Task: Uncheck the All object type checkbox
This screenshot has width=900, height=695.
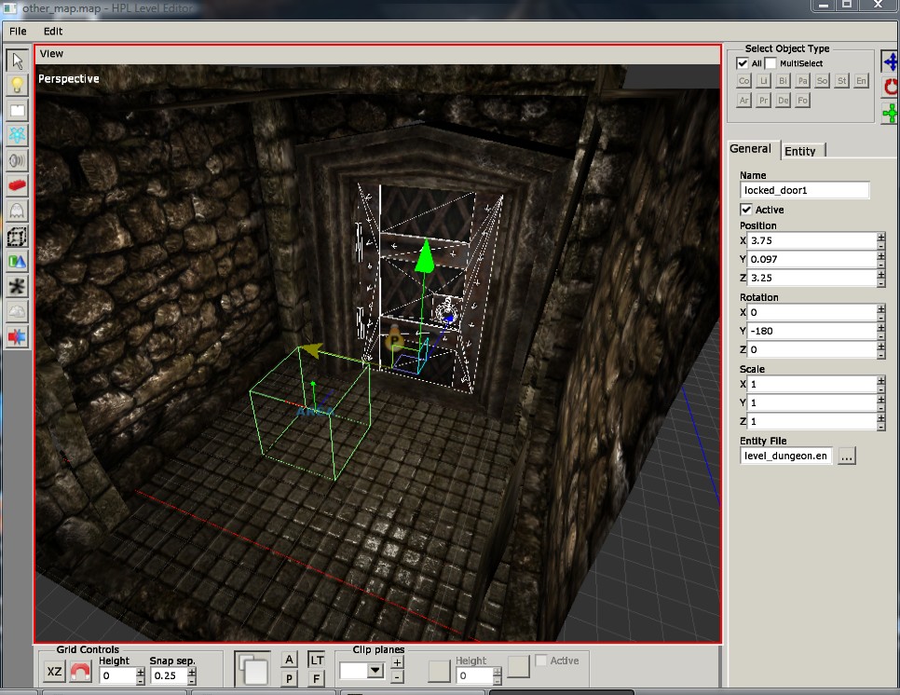Action: (x=743, y=63)
